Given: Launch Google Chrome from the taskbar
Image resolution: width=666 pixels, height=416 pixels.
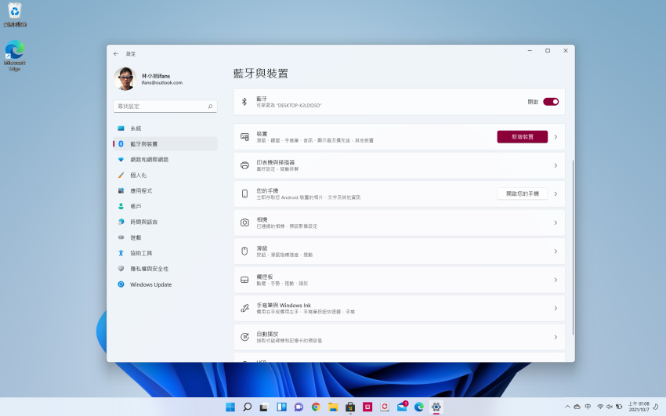Looking at the screenshot, I should pyautogui.click(x=316, y=407).
